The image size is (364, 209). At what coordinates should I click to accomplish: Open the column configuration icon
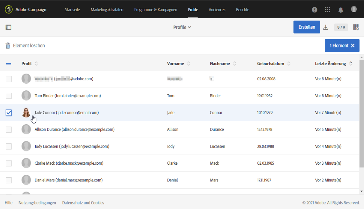[x=356, y=27]
